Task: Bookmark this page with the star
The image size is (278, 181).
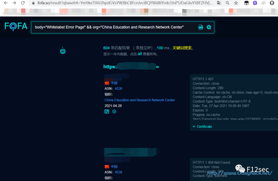Action: (236, 3)
